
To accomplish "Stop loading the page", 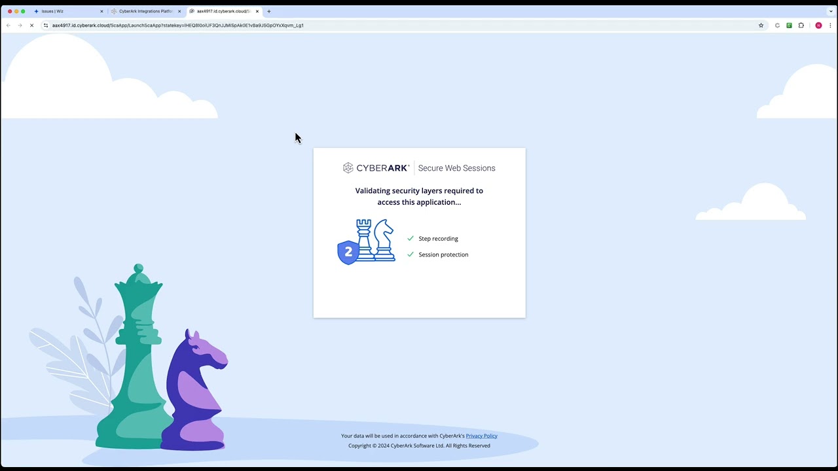I will coord(31,26).
